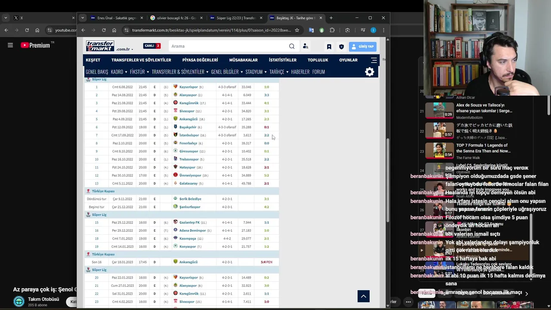Viewport: 551px width, 310px height.
Task: Open the HABERLER tab
Action: click(300, 72)
